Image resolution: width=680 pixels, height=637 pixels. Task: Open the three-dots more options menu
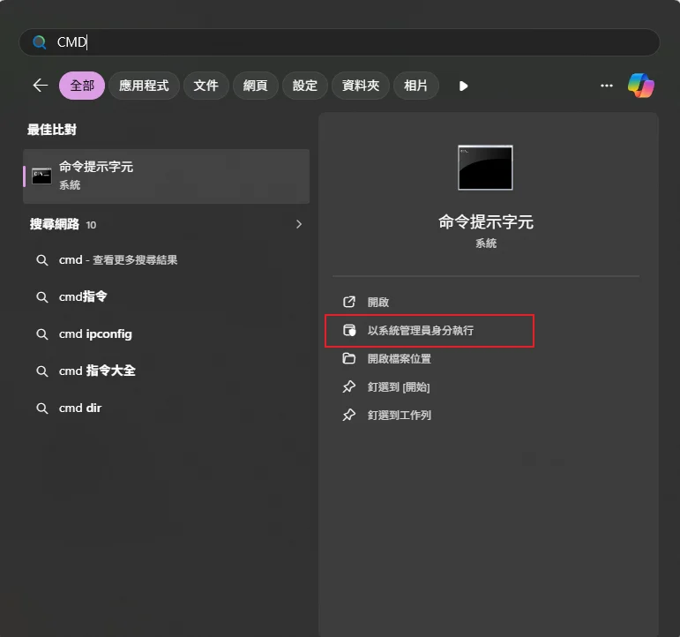click(x=606, y=86)
